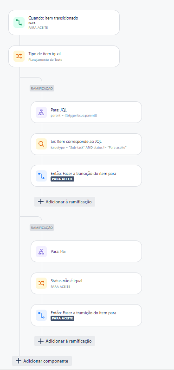Select the Para: JQL branch component
This screenshot has height=370, width=174.
(x=86, y=112)
